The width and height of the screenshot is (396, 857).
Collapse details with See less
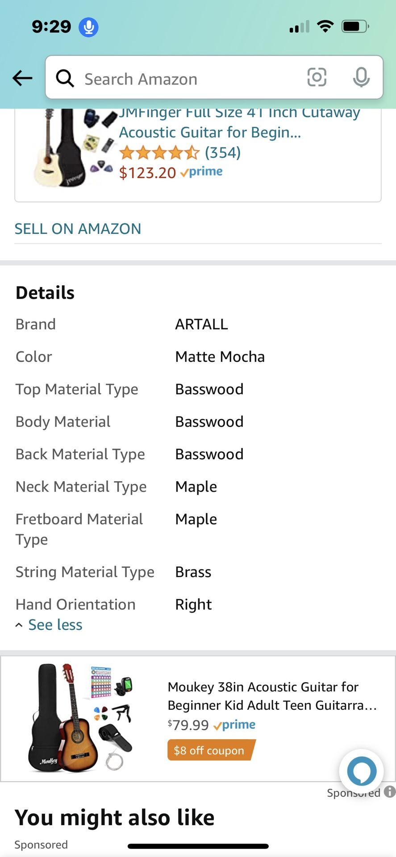[x=55, y=625]
